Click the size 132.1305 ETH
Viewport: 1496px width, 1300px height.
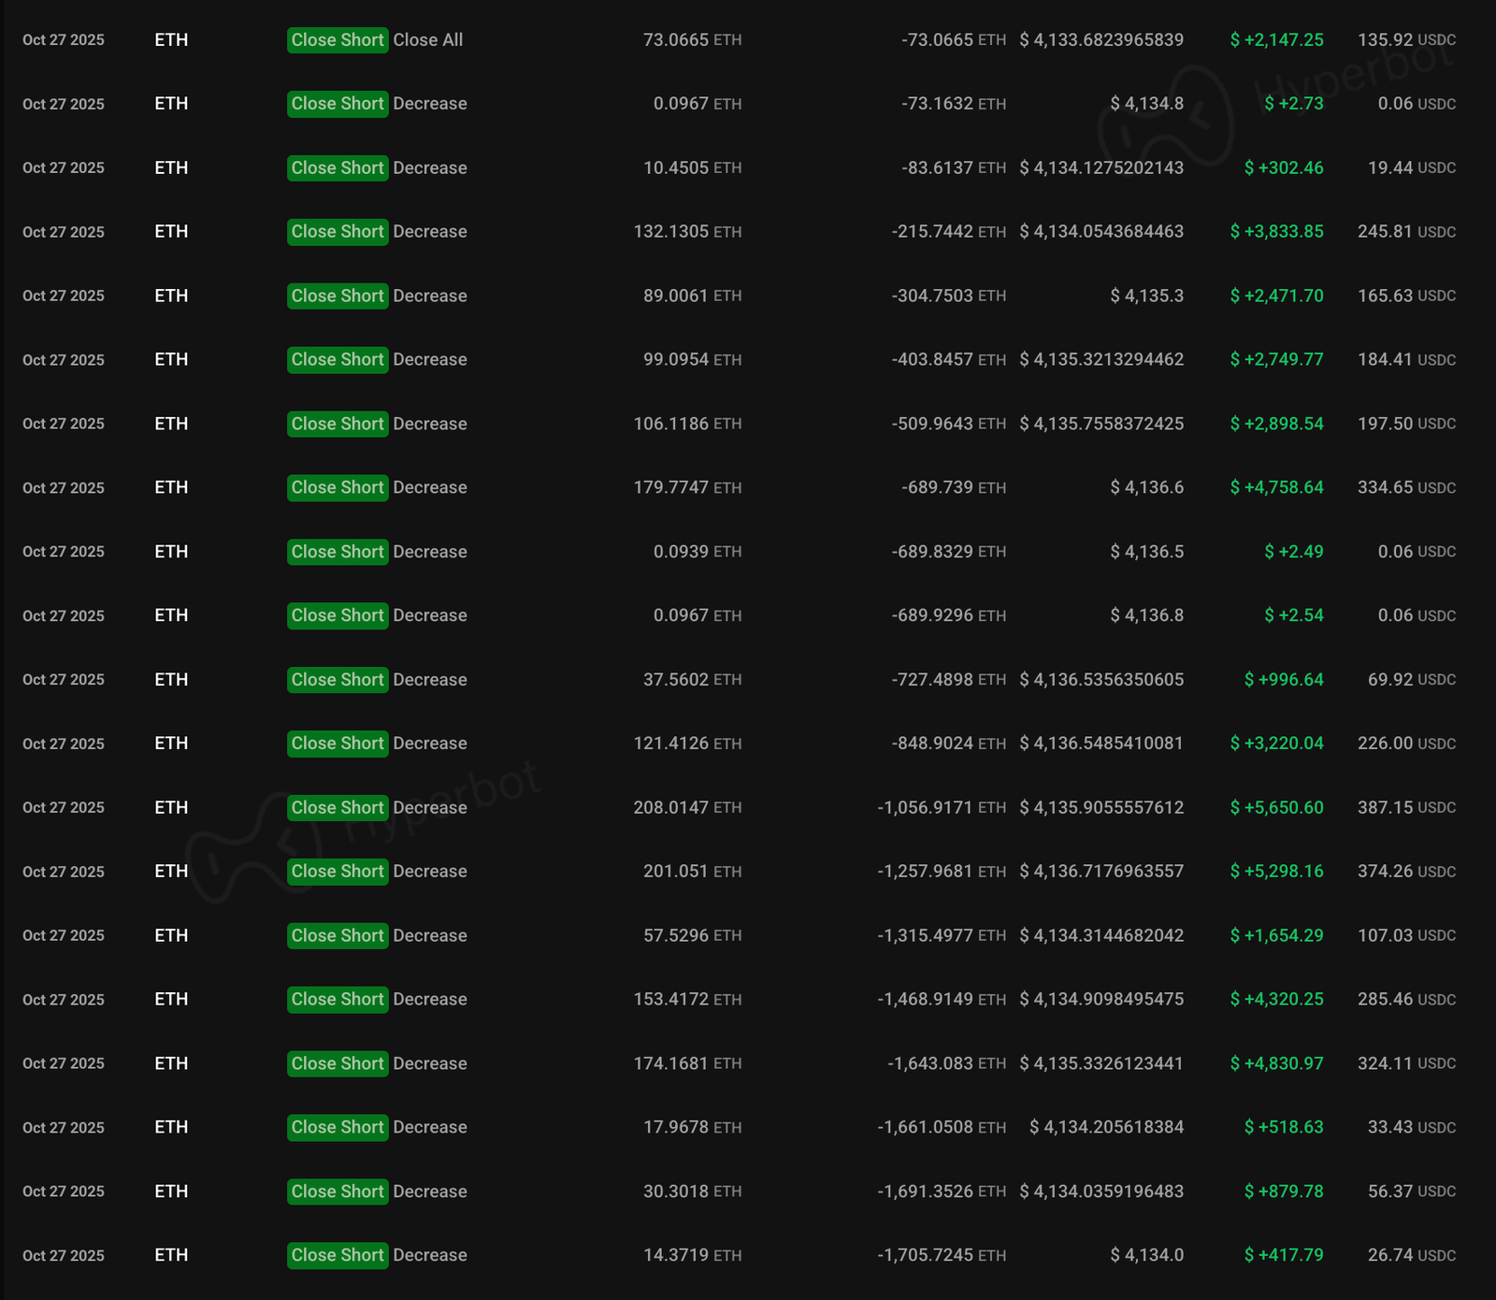coord(688,232)
